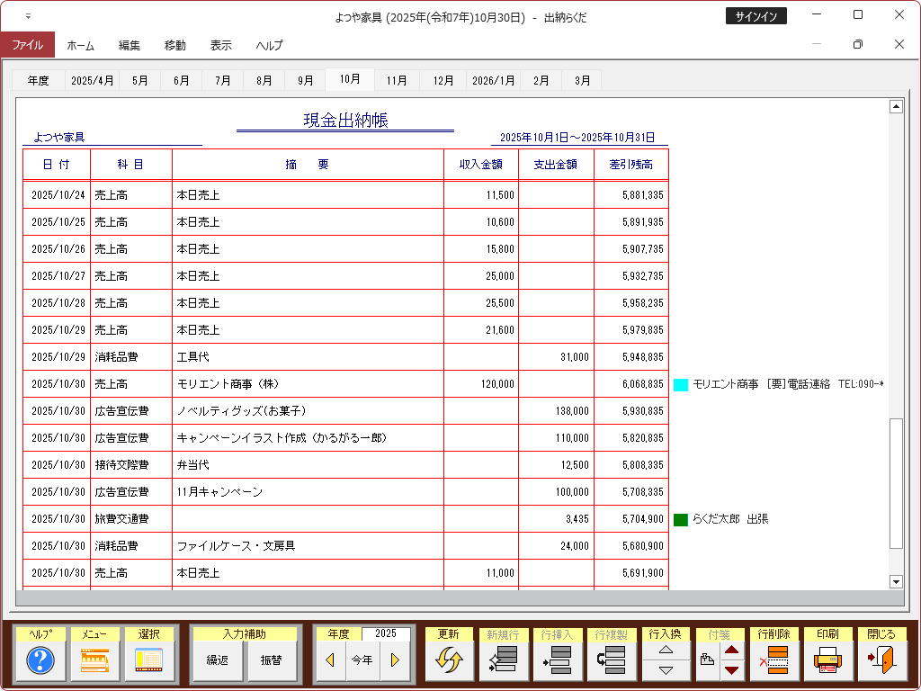Click the 更新 refresh arrows icon
Screen dimensions: 921x691
point(449,661)
